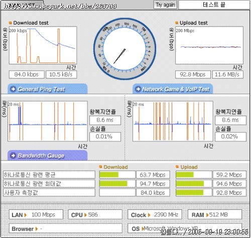251x238 pixels.
Task: Select the Bandwidth Gauge tab
Action: click(x=48, y=155)
